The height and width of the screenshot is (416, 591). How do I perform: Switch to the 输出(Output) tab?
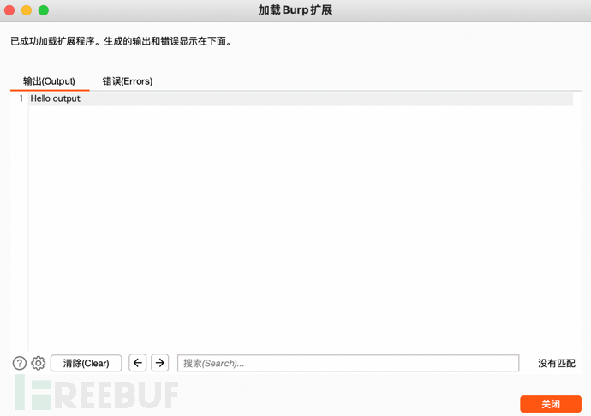(49, 81)
